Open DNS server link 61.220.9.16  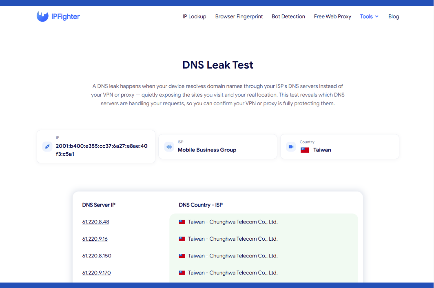coord(95,239)
